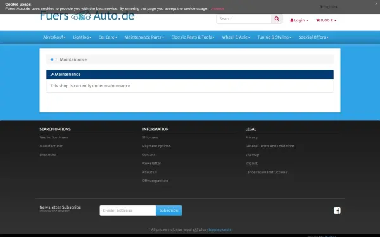380x237 pixels.
Task: Open the Facebook page icon
Action: [x=337, y=210]
